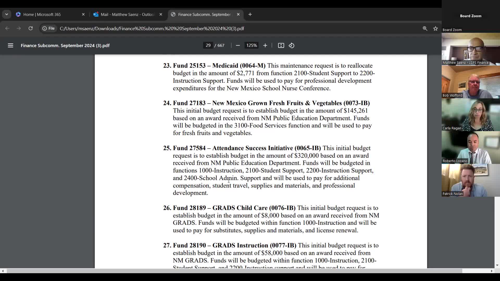Click the $8,000 amount text
Viewport: 500px width, 281px height.
click(270, 215)
